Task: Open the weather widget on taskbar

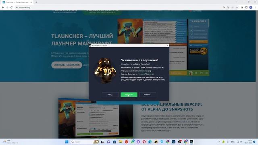Action: pos(11,142)
